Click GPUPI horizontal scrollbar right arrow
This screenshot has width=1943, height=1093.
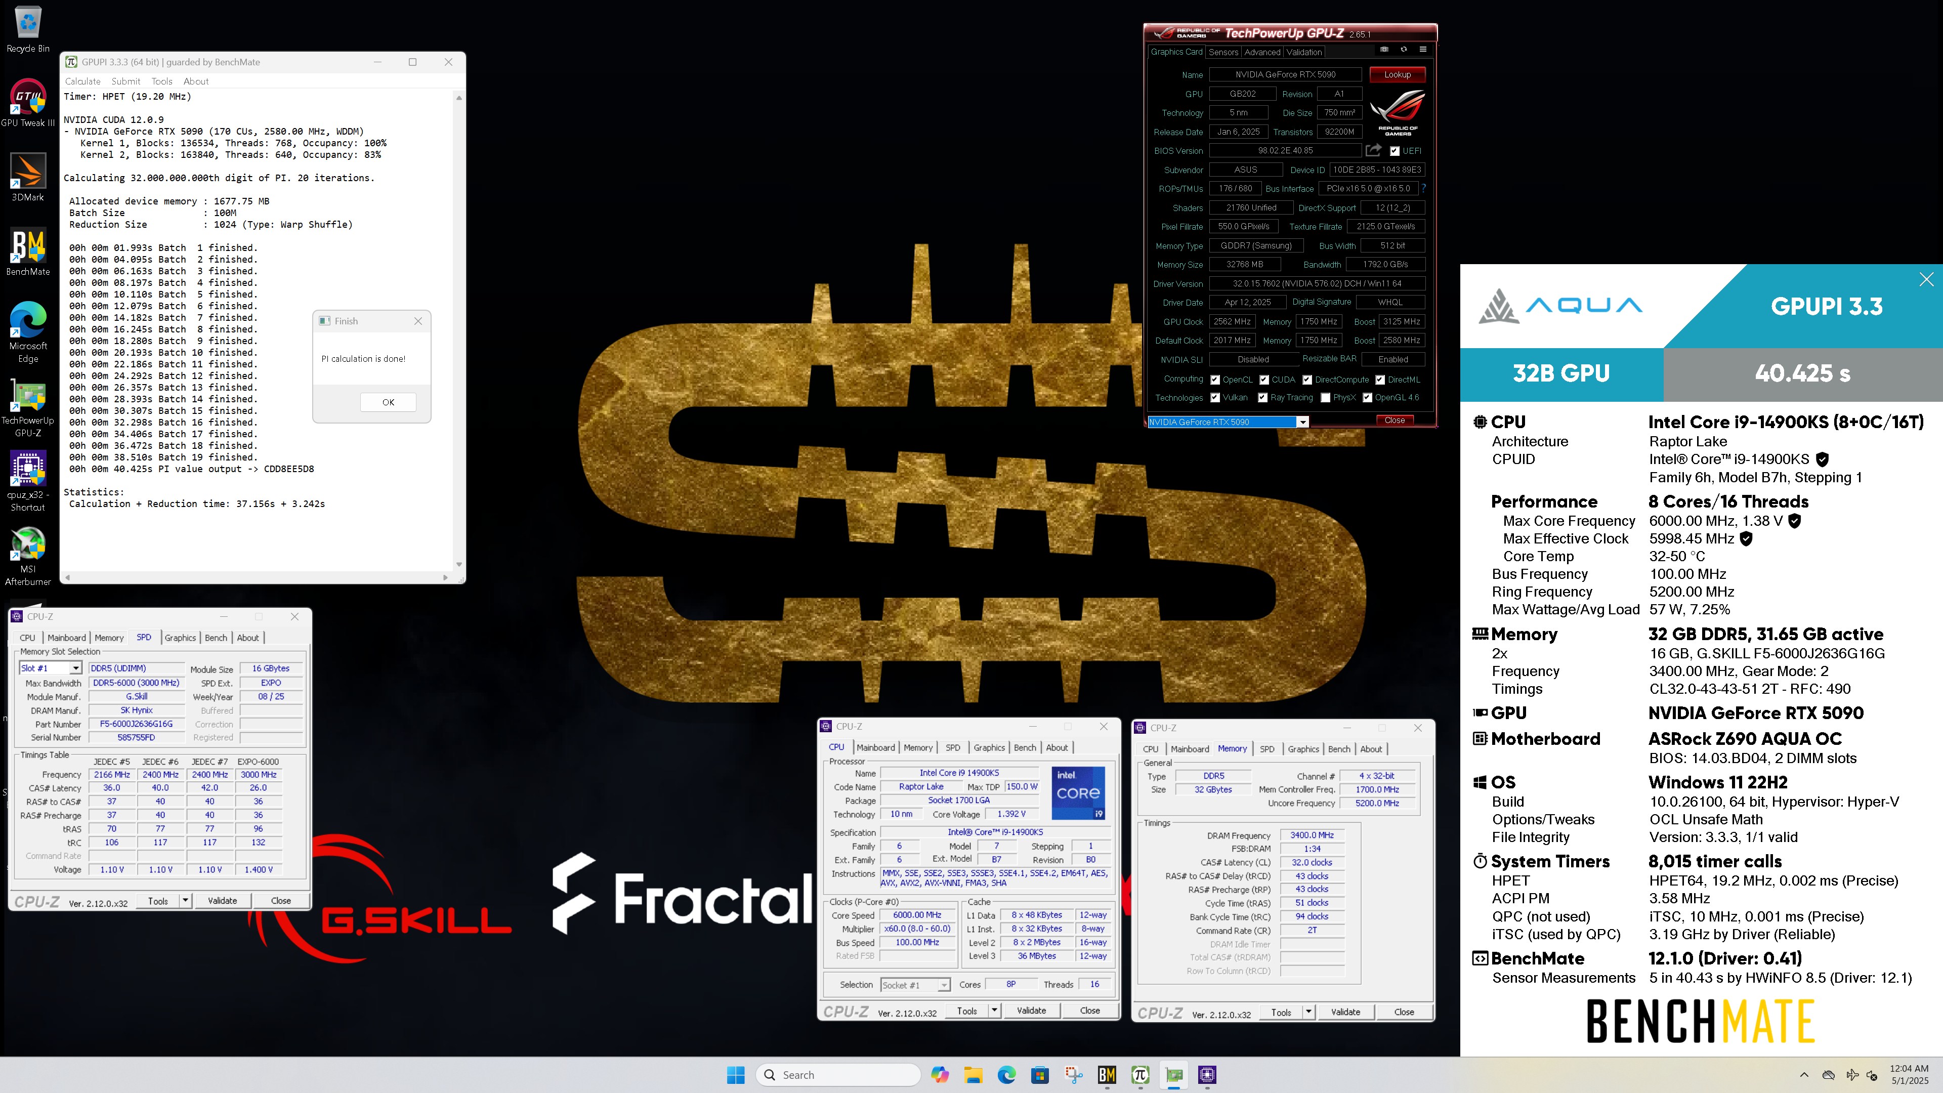pos(445,578)
